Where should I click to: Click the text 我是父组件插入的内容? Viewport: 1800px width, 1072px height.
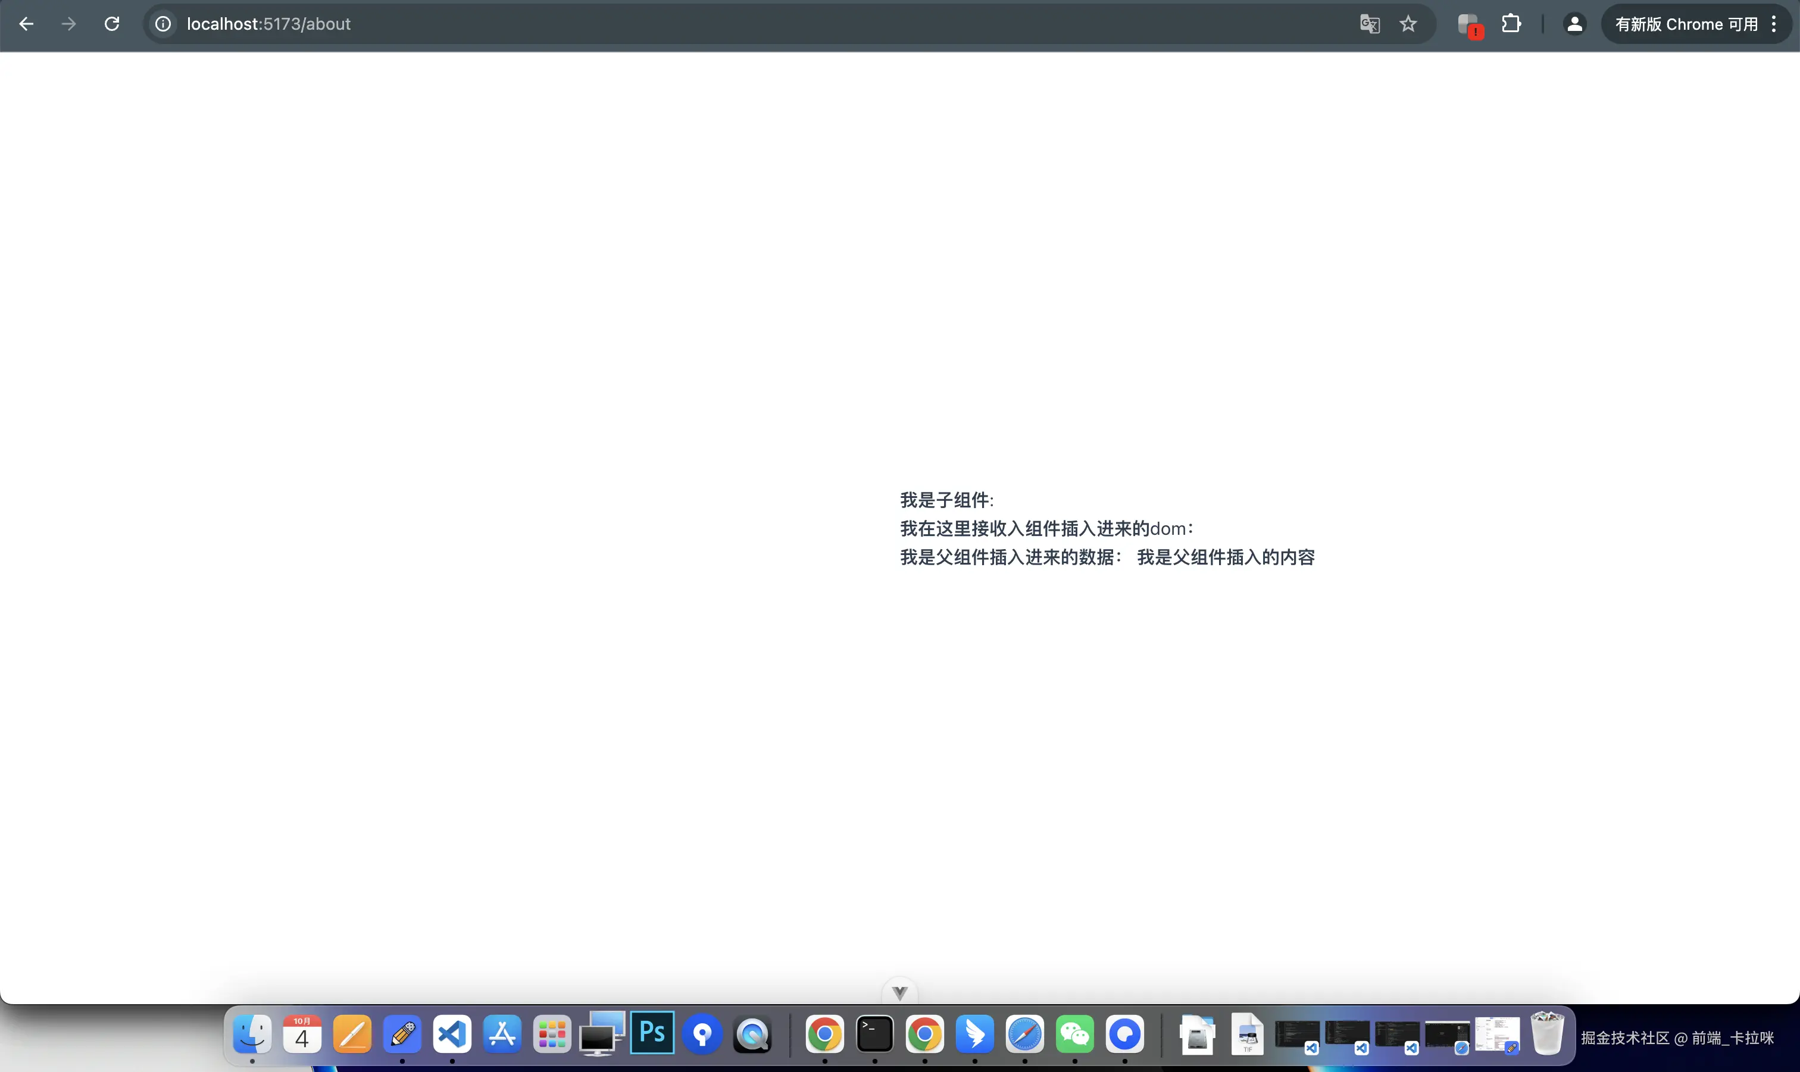tap(1226, 557)
